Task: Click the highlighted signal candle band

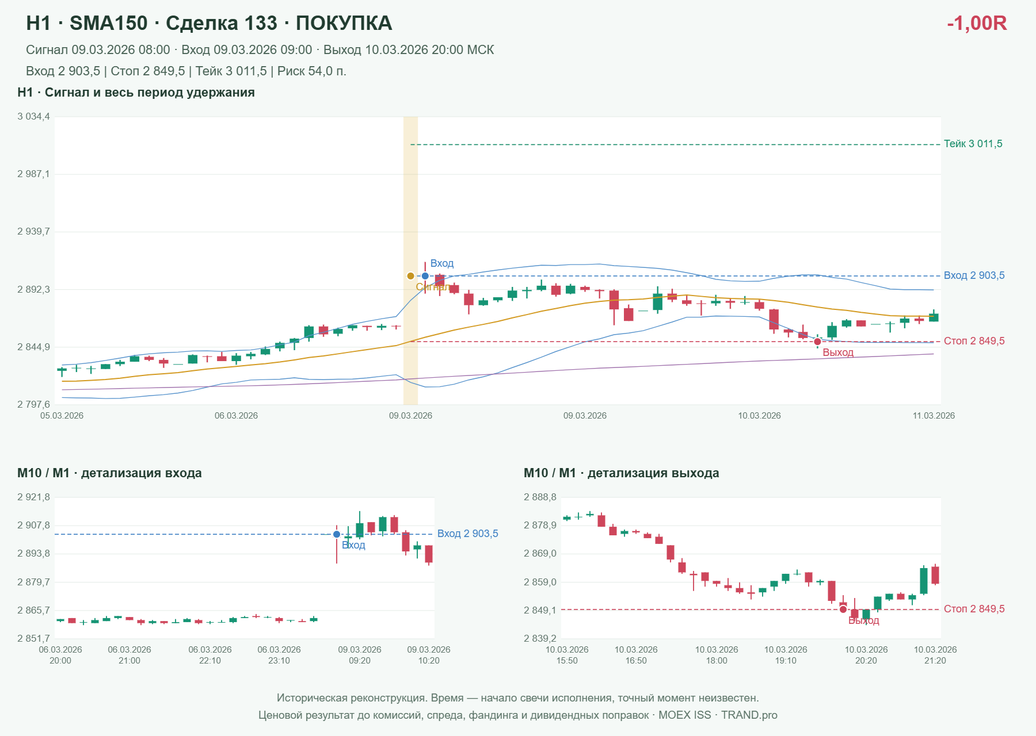Action: (x=410, y=260)
